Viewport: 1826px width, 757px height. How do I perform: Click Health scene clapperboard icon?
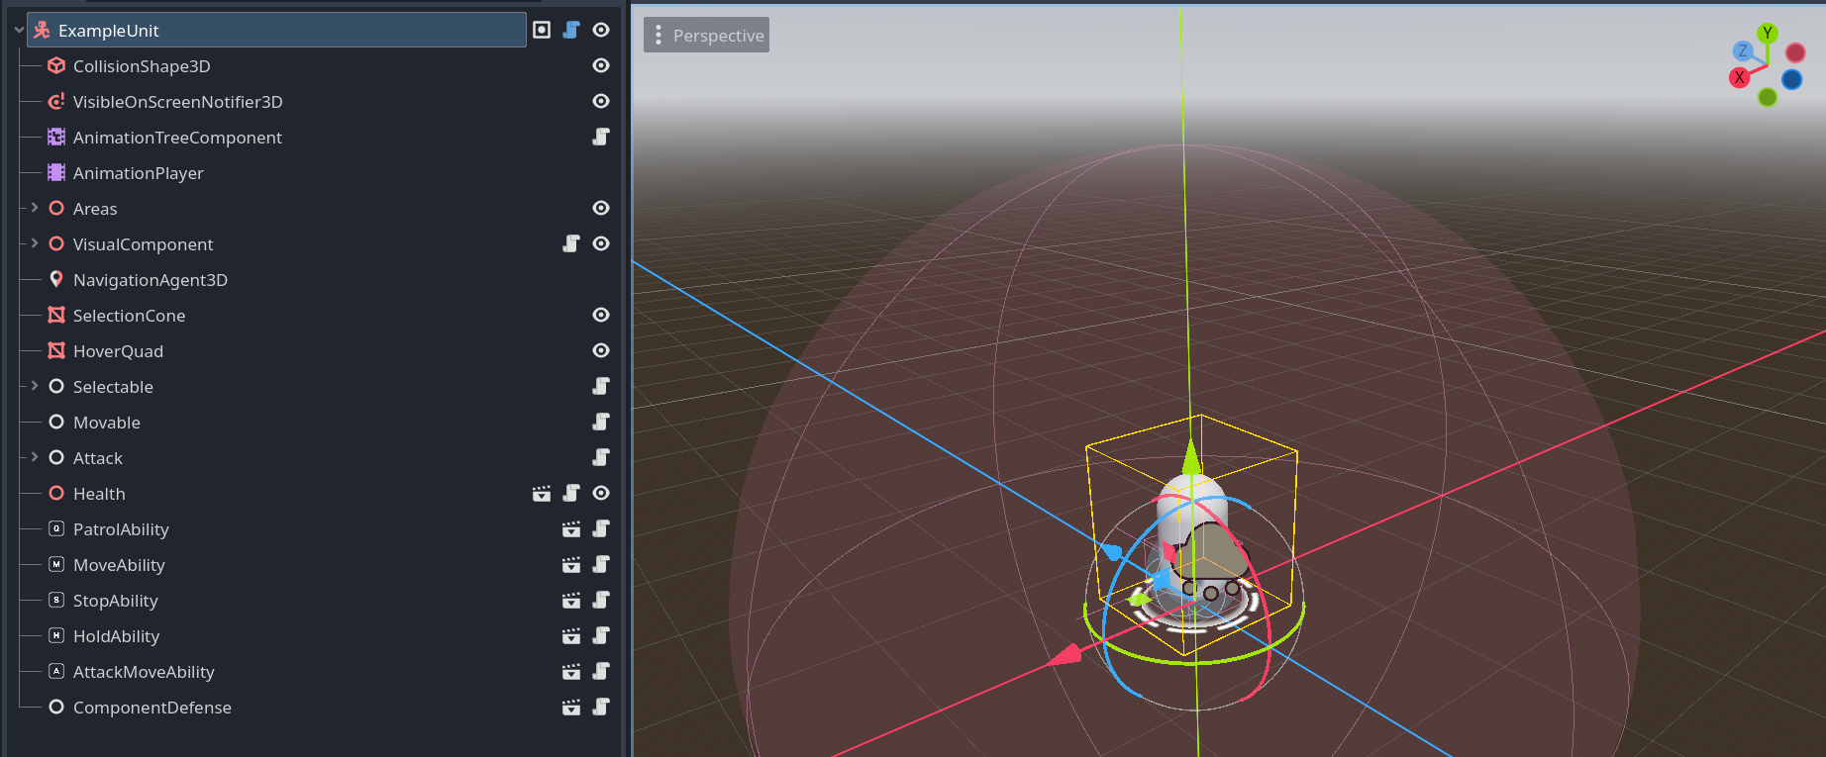pos(542,493)
